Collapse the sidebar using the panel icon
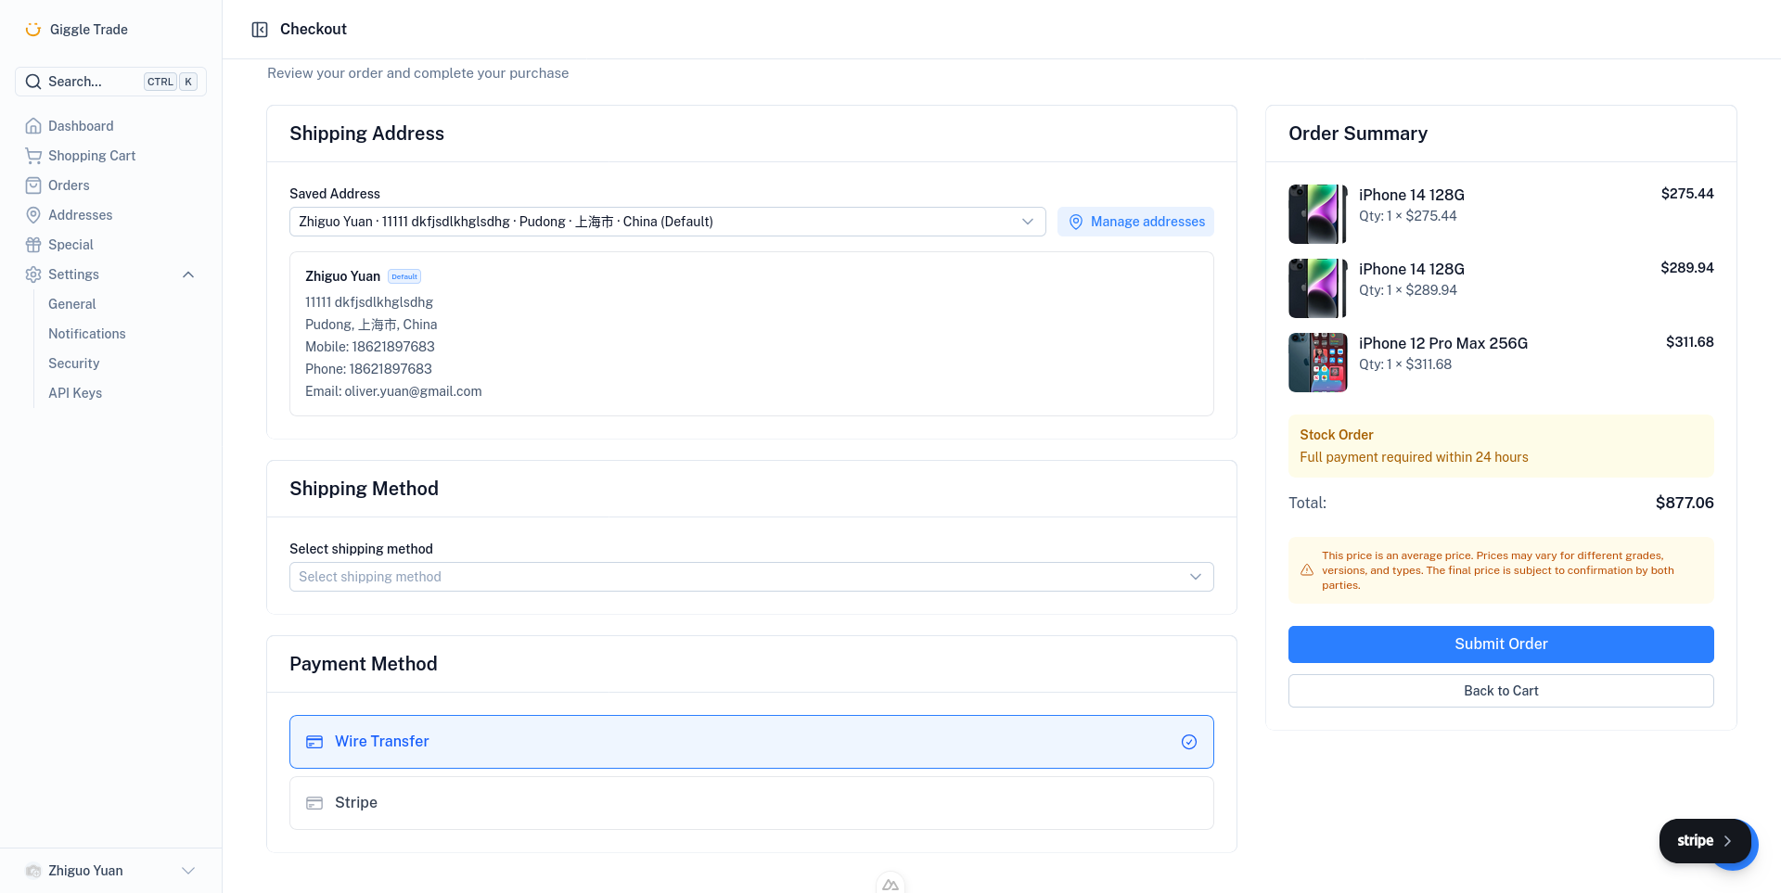 pyautogui.click(x=260, y=29)
